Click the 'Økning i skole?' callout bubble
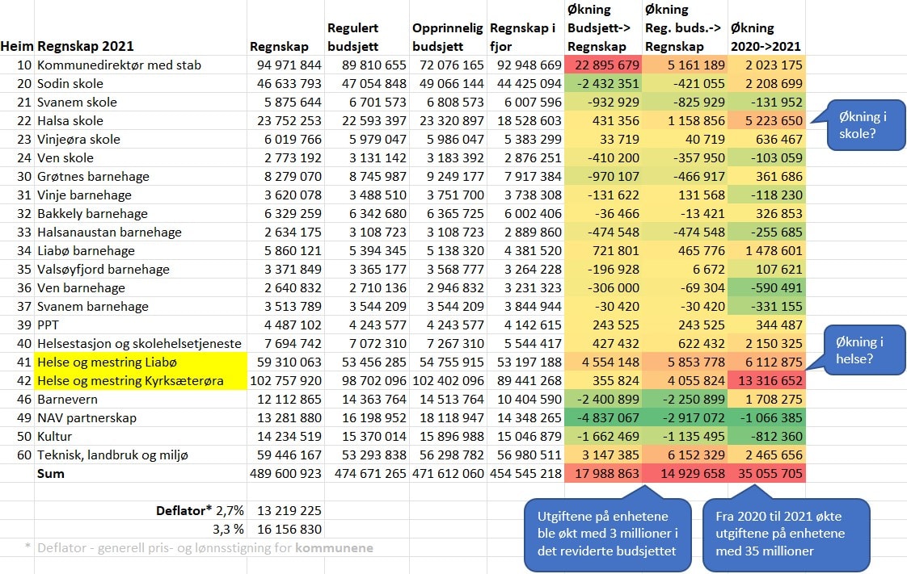Image resolution: width=907 pixels, height=574 pixels. (x=862, y=125)
